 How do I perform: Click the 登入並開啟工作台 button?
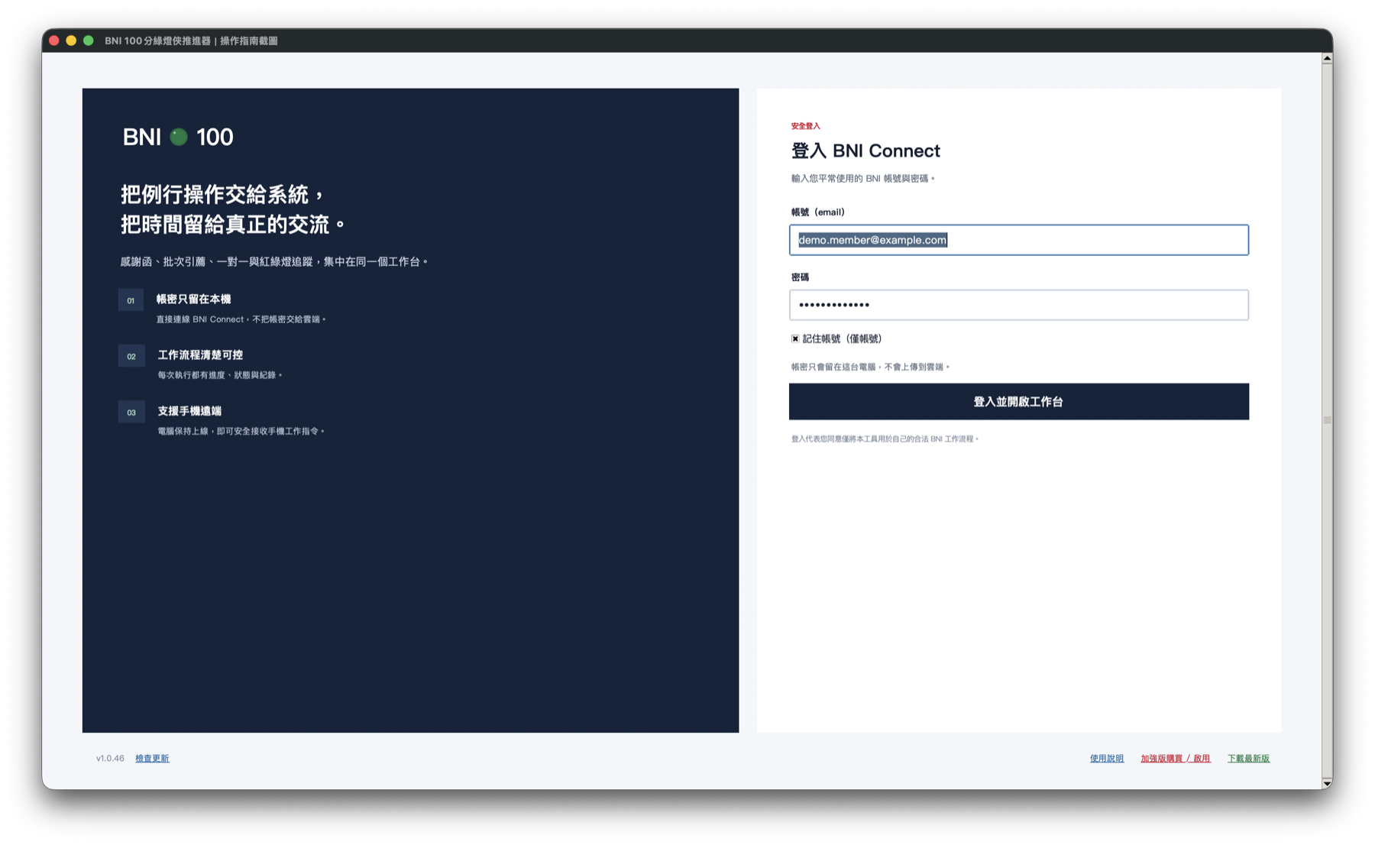click(1018, 401)
